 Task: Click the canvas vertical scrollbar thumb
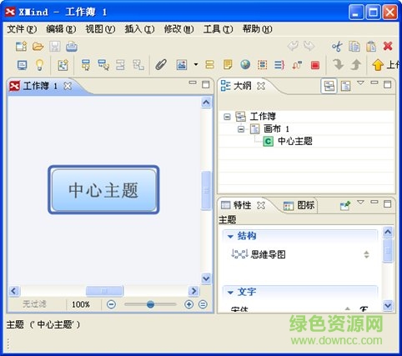click(x=206, y=191)
